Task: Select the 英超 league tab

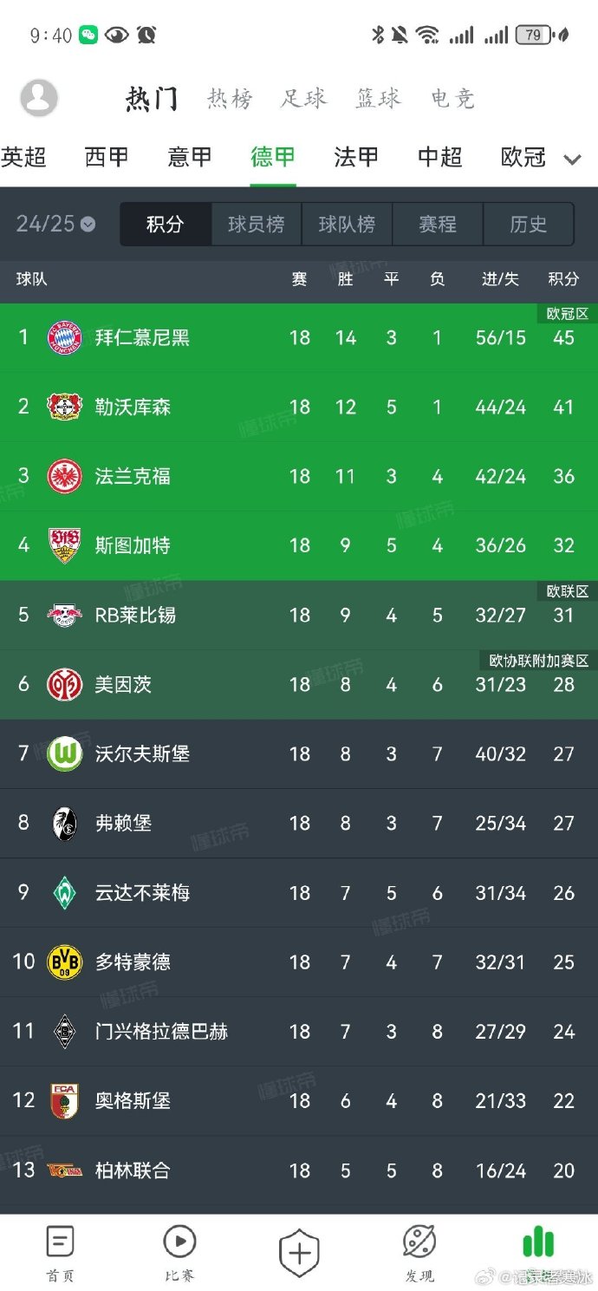Action: [x=23, y=157]
